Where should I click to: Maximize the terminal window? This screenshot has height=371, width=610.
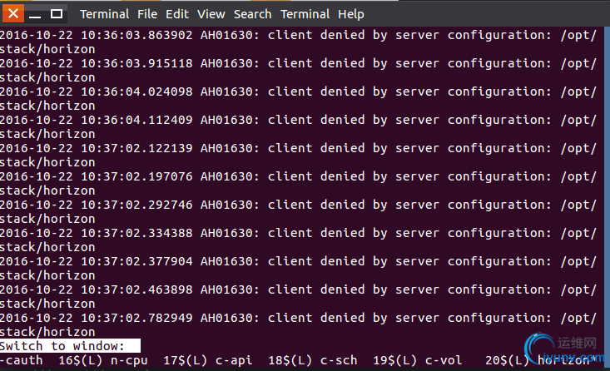57,14
